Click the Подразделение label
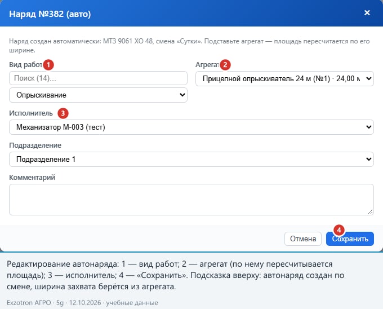Image resolution: width=383 pixels, height=309 pixels. [35, 145]
